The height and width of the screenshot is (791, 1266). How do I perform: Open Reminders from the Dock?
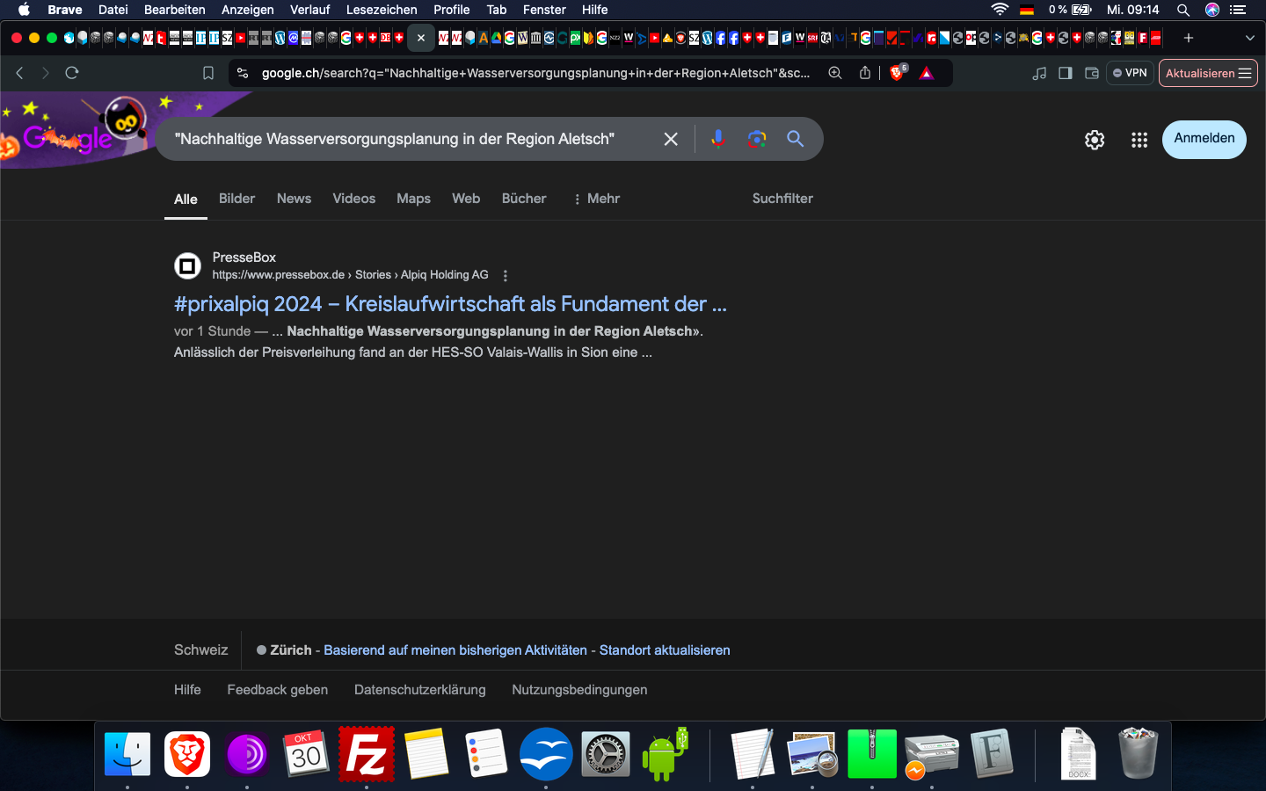(x=485, y=754)
